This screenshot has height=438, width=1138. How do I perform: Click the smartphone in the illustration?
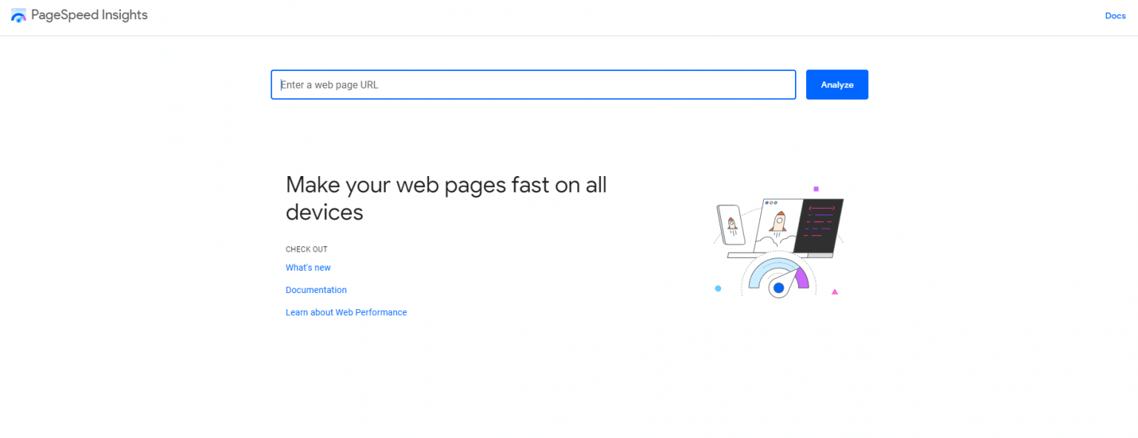click(x=732, y=224)
